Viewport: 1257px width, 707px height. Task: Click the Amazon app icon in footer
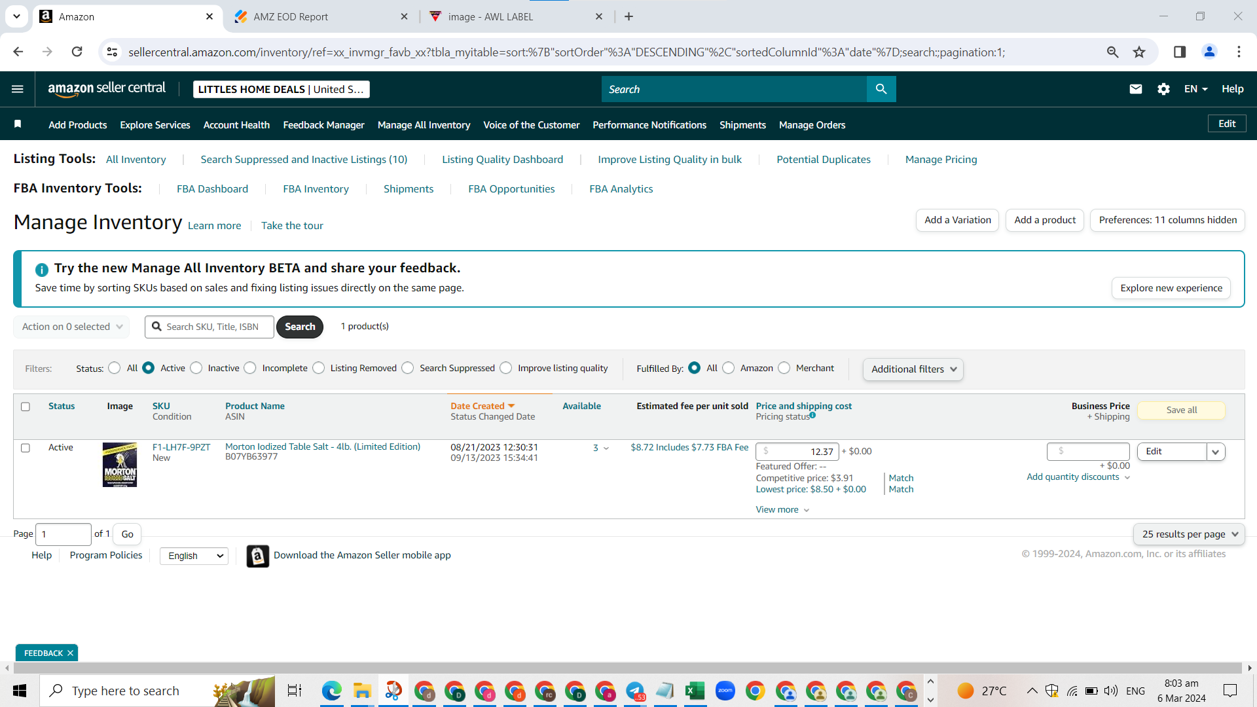[258, 556]
